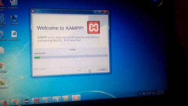Viewport: 188px width, 106px height.
Task: Click the red gear taskbar icon
Action: 36,100
